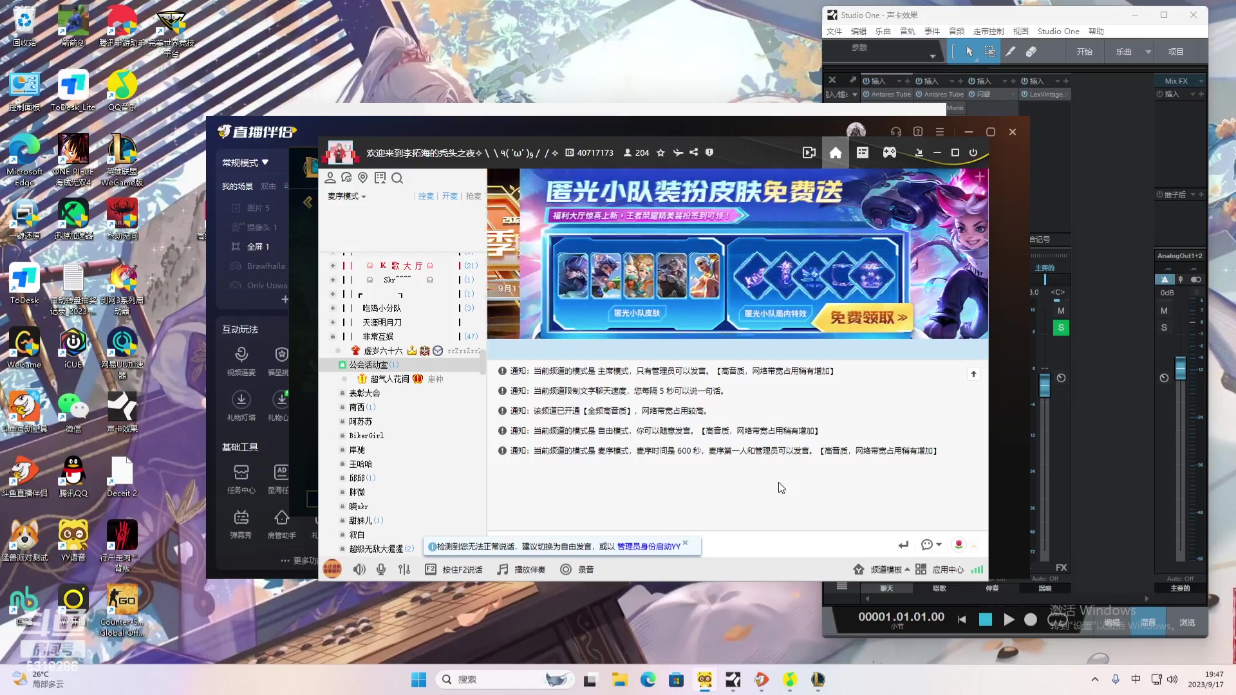1236x695 pixels.
Task: Select 公会活动室 channel in tree
Action: point(368,365)
